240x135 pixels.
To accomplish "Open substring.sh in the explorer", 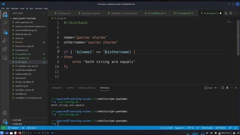I will (22, 86).
